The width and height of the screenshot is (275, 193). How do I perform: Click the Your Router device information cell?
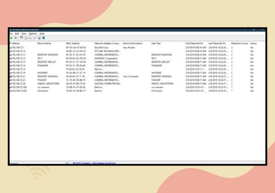coord(129,48)
